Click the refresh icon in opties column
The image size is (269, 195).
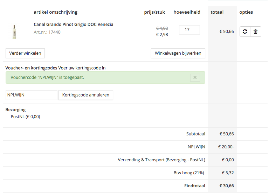coord(245,32)
